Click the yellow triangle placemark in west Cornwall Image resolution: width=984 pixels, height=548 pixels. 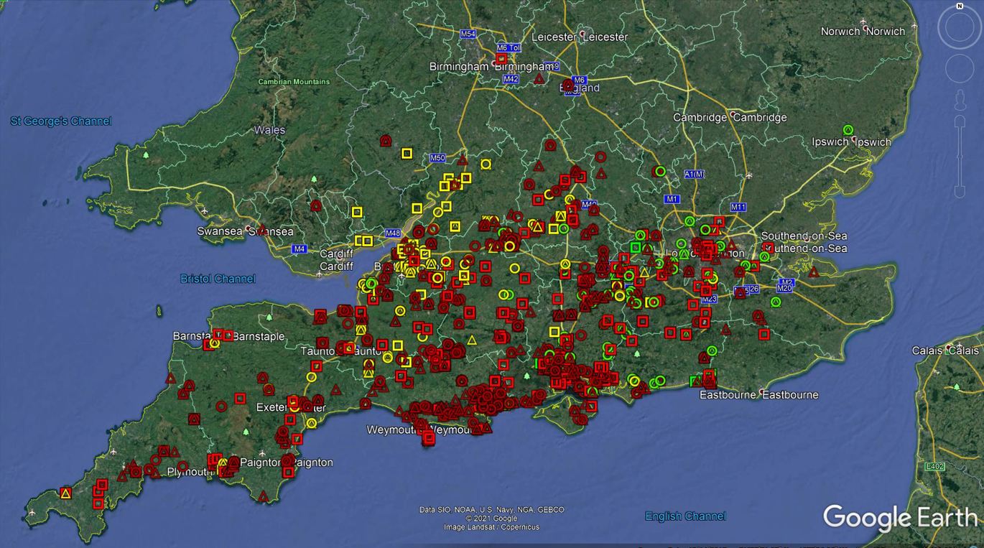66,493
